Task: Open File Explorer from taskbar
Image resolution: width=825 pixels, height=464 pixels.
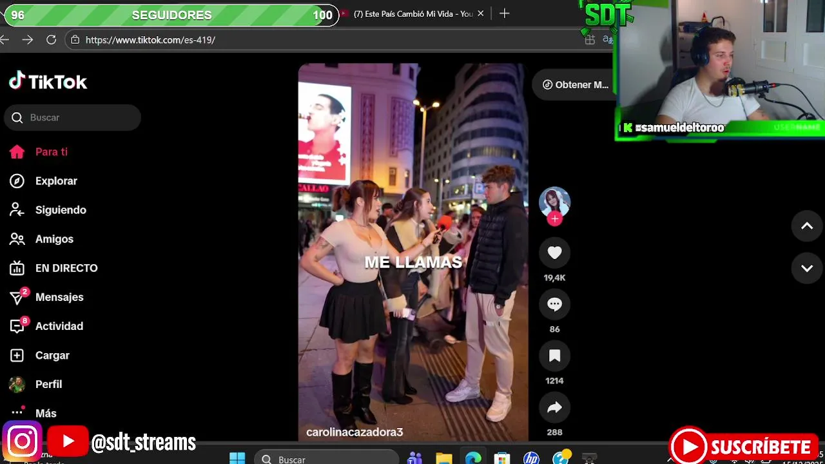Action: (444, 458)
